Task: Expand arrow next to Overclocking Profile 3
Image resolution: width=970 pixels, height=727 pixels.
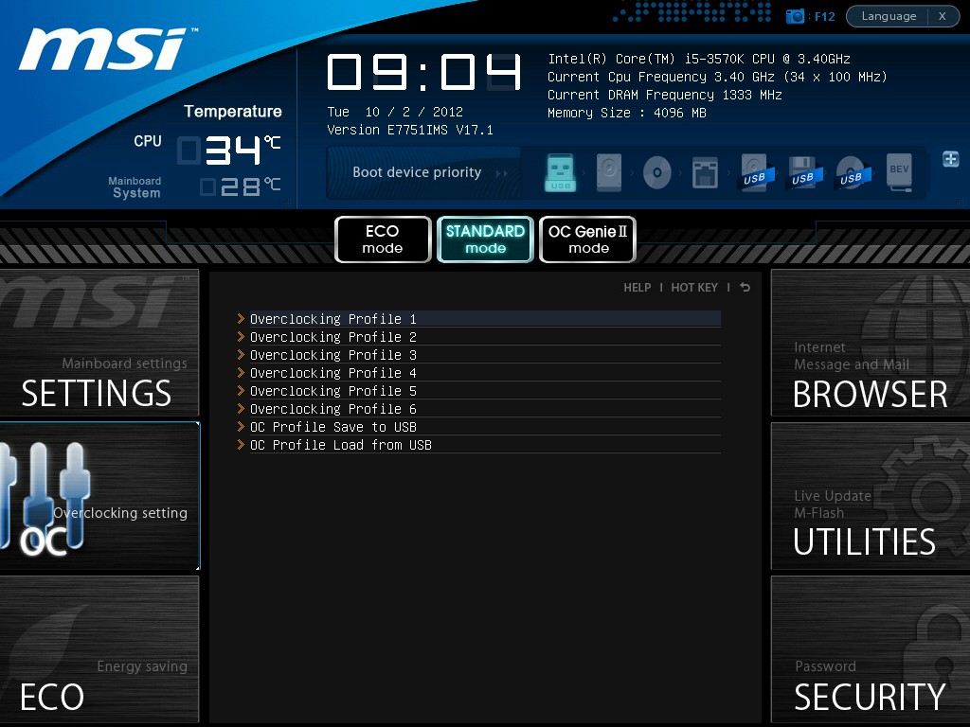Action: pyautogui.click(x=242, y=354)
